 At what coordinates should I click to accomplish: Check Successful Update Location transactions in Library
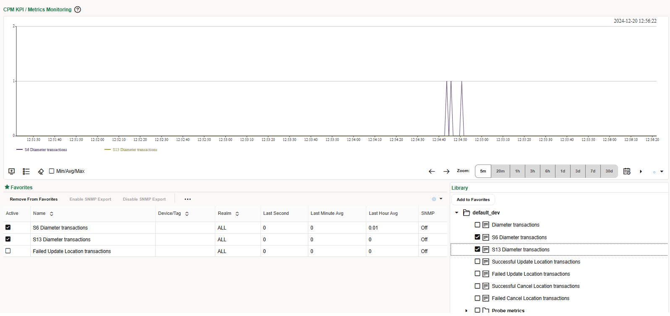click(x=477, y=261)
